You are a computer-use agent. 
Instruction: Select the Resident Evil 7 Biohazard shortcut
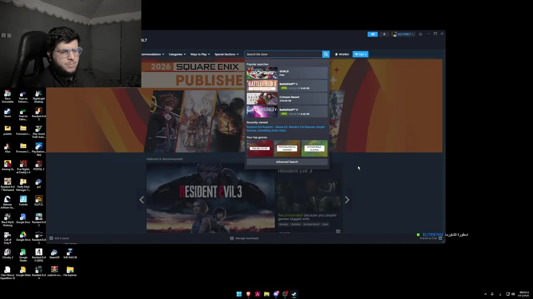pos(7,185)
